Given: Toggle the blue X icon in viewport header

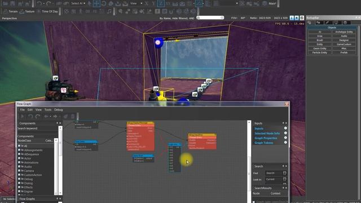Looking at the screenshot, I should pos(297,17).
